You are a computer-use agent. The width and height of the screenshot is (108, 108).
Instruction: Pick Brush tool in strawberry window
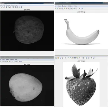79,58
